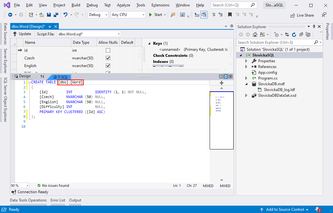Click Pending Changes Filter clock icon
The height and width of the screenshot is (213, 333).
click(276, 34)
